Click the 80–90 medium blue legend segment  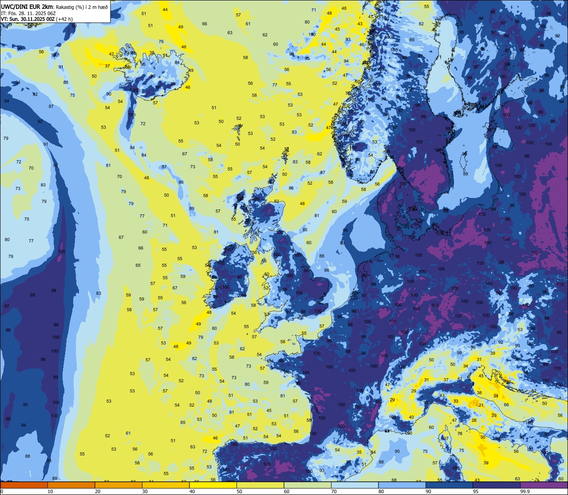click(x=402, y=485)
